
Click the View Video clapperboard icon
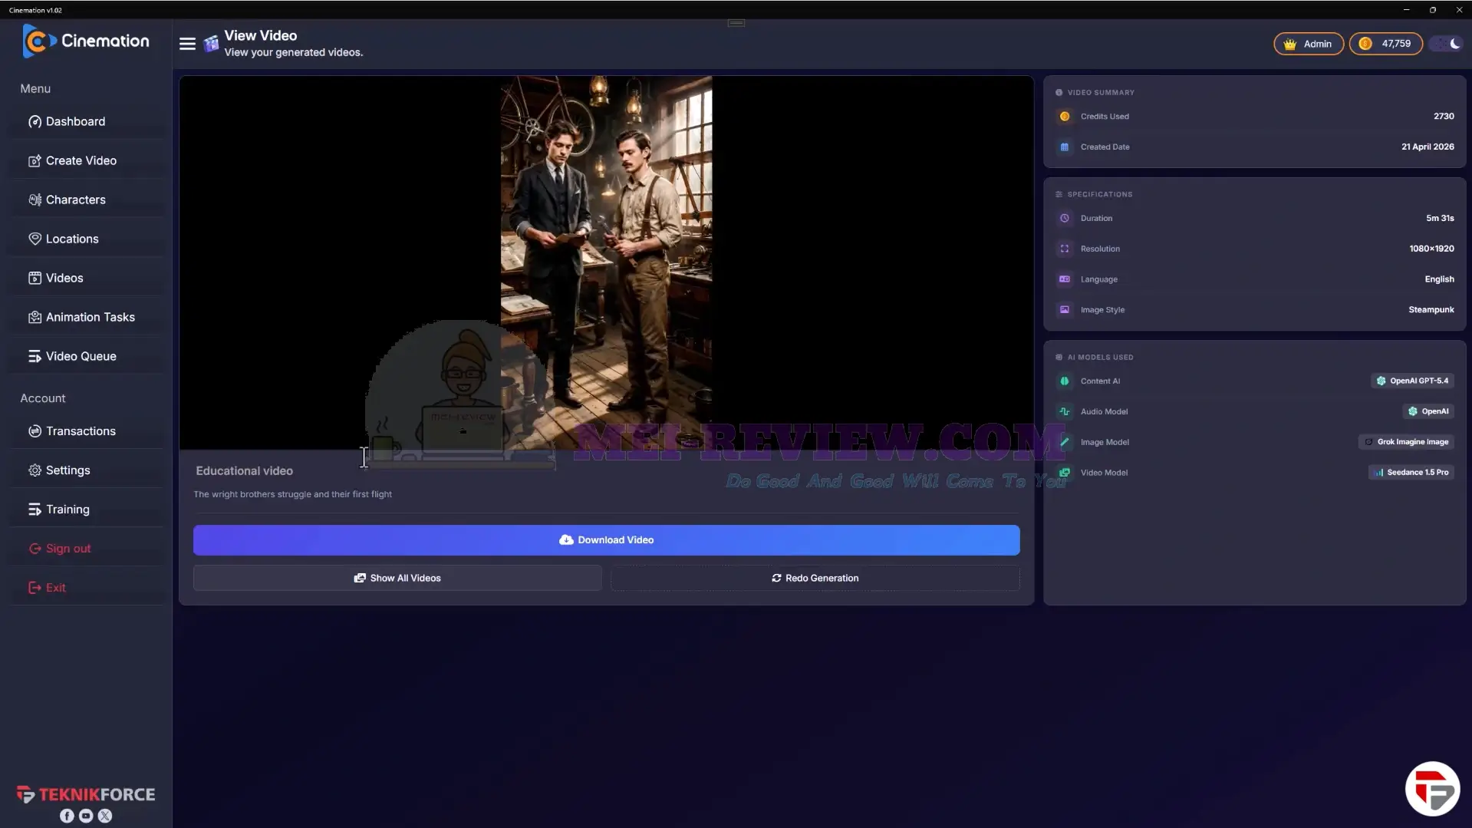pos(211,44)
